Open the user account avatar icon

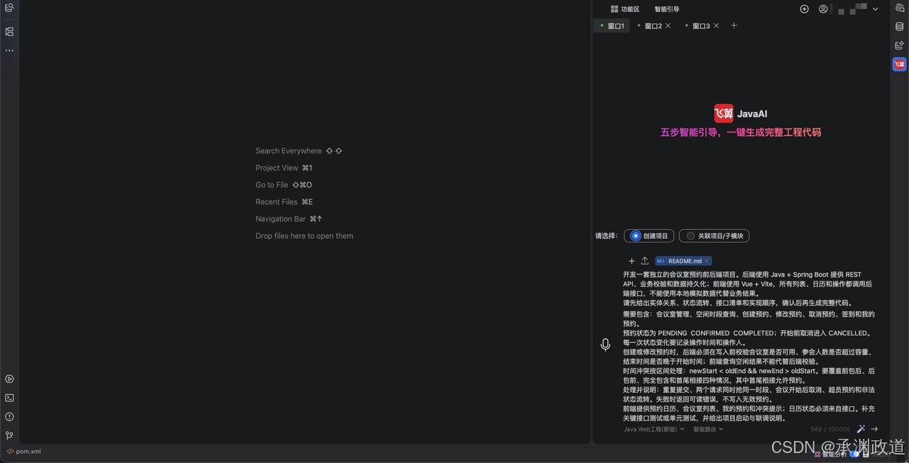824,9
